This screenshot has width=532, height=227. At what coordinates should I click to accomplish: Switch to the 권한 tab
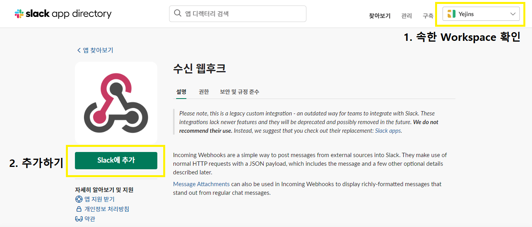204,92
